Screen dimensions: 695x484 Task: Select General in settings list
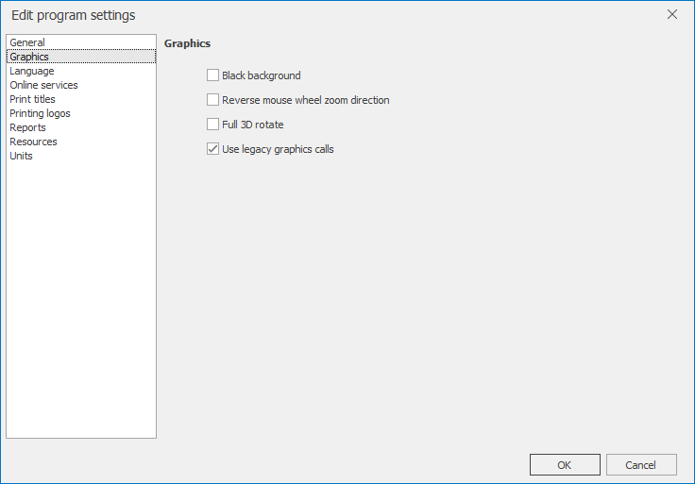pos(81,42)
